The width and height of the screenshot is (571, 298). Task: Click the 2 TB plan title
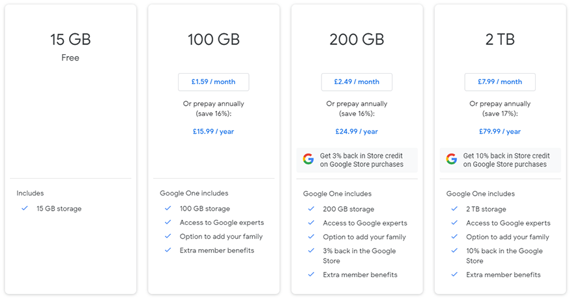click(x=500, y=40)
